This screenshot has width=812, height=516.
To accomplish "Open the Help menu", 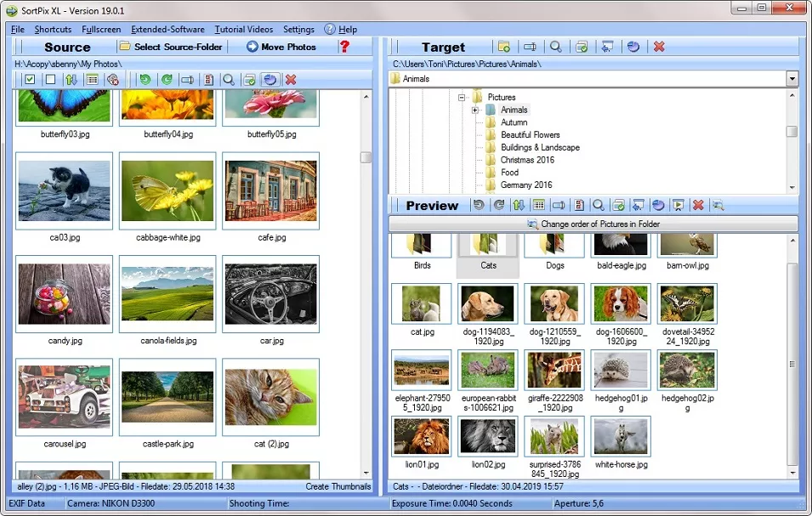I will point(341,29).
